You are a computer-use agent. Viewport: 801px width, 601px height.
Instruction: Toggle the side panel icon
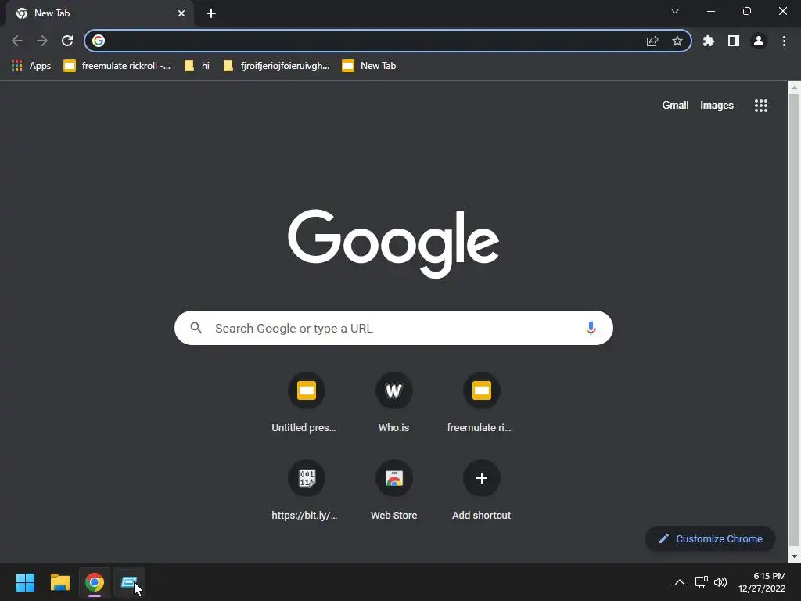pos(734,41)
